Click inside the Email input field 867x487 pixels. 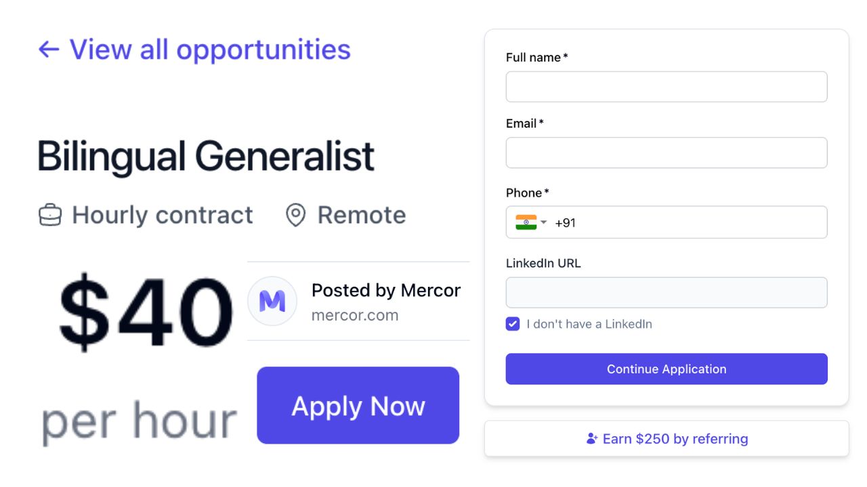click(x=666, y=152)
